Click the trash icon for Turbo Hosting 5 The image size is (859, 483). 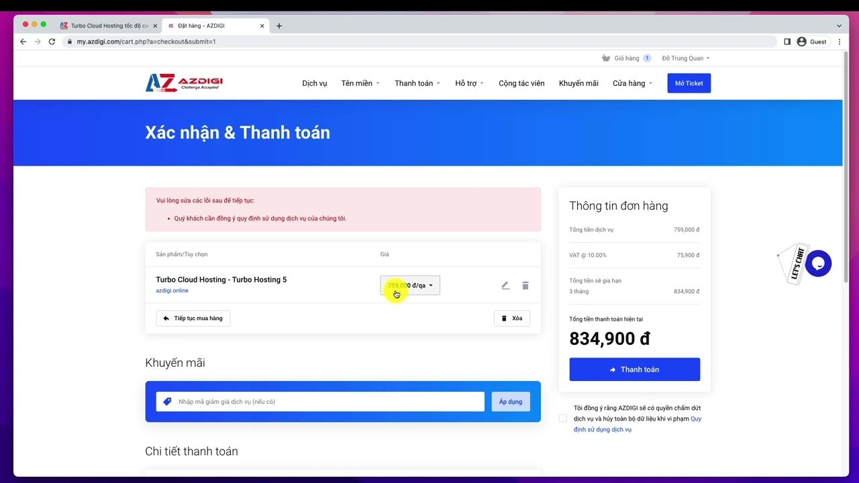coord(525,285)
